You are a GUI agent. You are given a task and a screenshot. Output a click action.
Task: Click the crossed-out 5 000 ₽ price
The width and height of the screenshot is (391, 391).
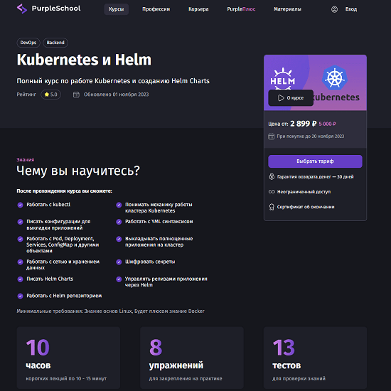pos(328,124)
